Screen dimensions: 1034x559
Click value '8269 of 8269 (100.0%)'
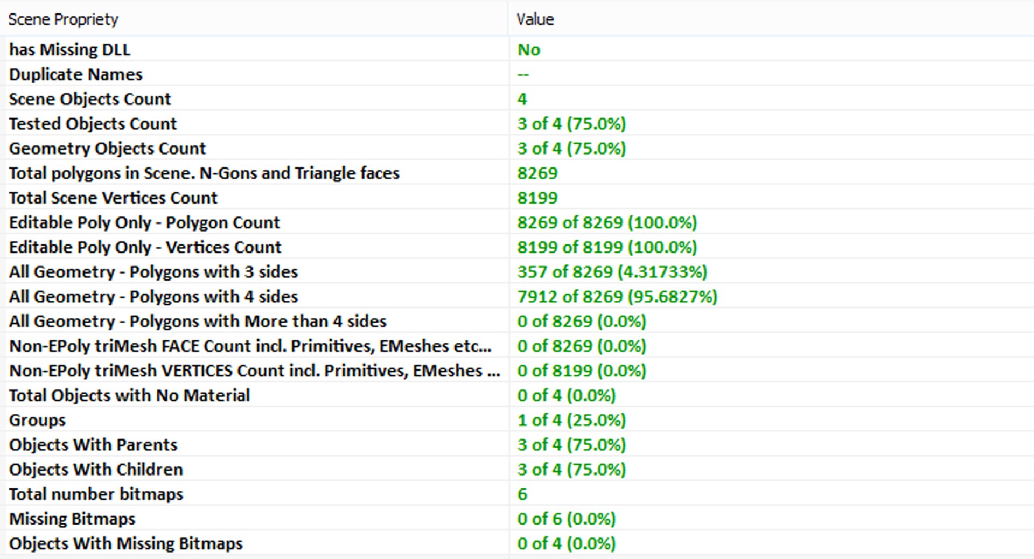(x=607, y=222)
